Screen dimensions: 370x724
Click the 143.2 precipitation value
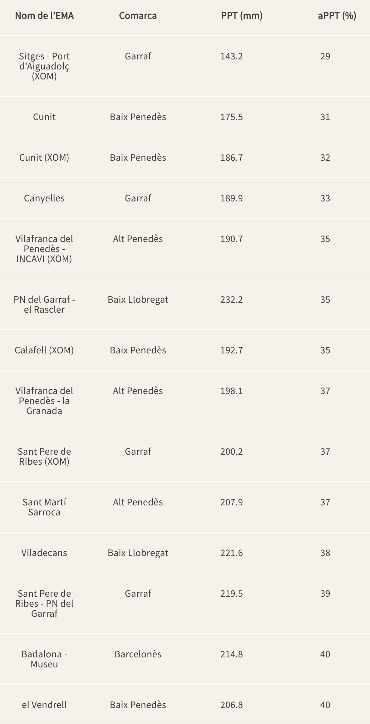[231, 56]
